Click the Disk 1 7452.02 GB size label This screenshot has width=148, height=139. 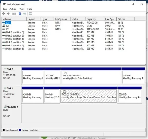click(9, 94)
